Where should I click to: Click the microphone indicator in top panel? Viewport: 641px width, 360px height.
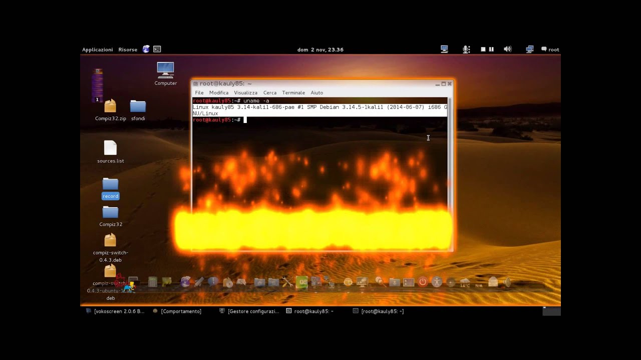(x=466, y=49)
